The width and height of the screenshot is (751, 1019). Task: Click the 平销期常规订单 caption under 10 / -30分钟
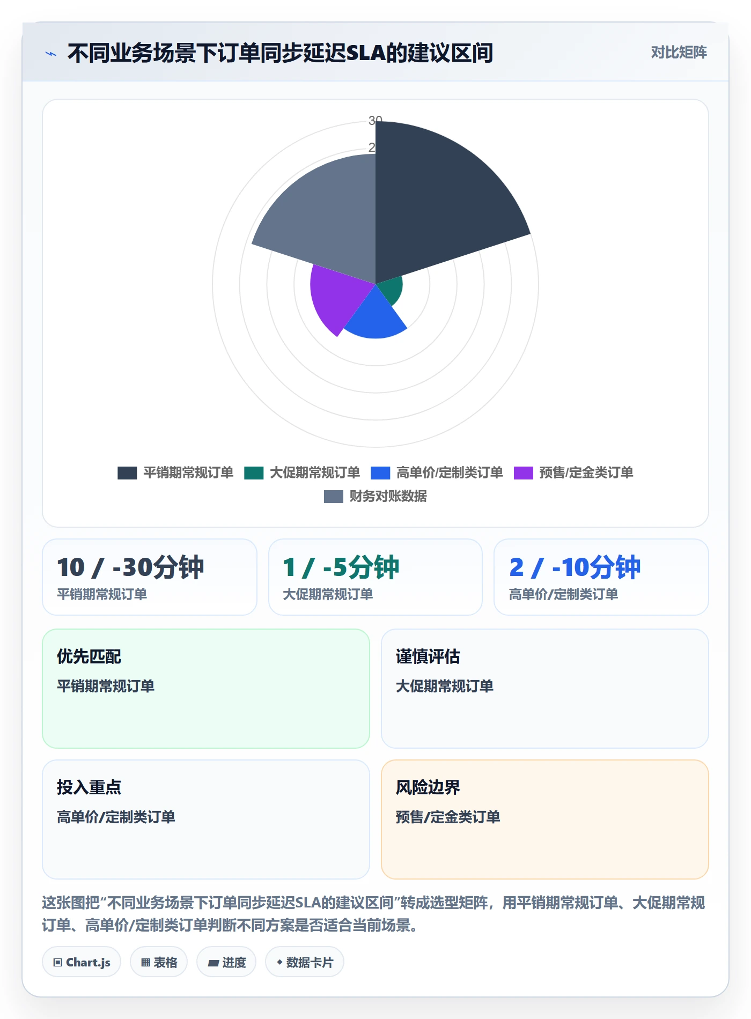102,594
